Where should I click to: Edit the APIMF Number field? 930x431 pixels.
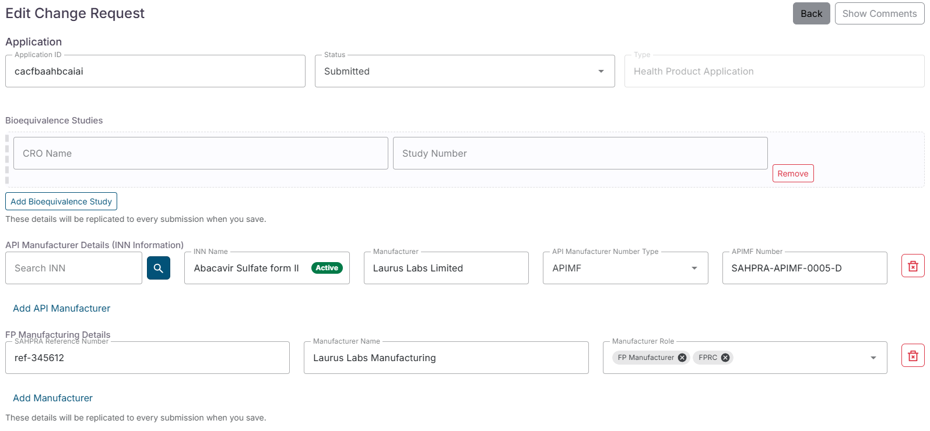(x=804, y=268)
